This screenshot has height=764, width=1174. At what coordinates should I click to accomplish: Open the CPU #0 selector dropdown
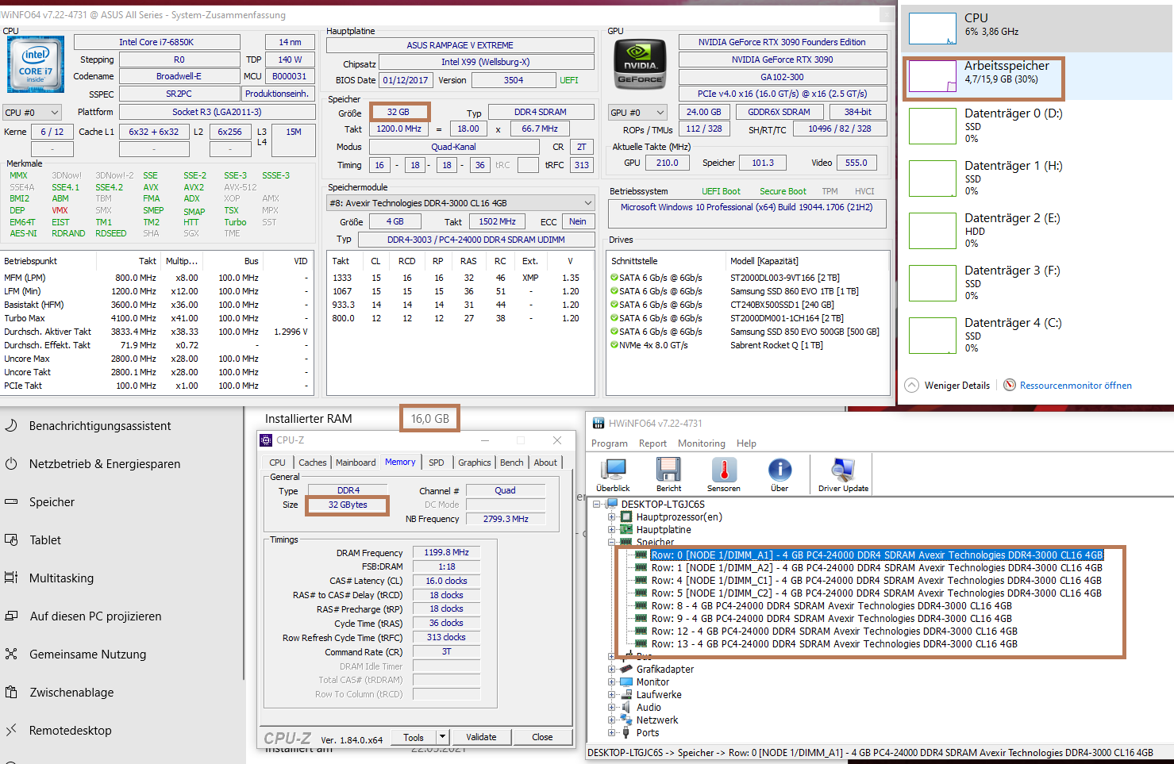pos(33,113)
